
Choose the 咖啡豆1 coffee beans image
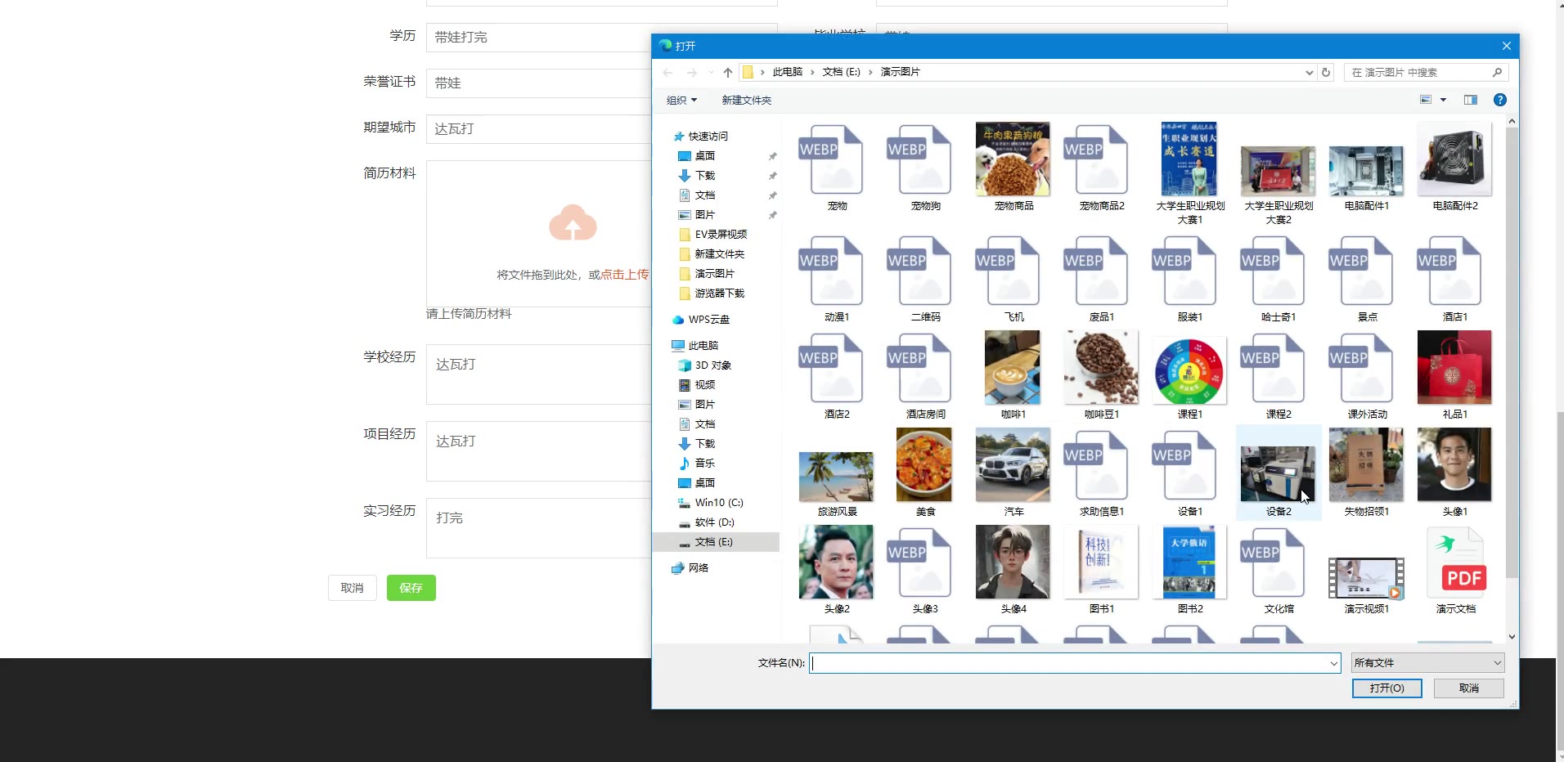coord(1101,368)
